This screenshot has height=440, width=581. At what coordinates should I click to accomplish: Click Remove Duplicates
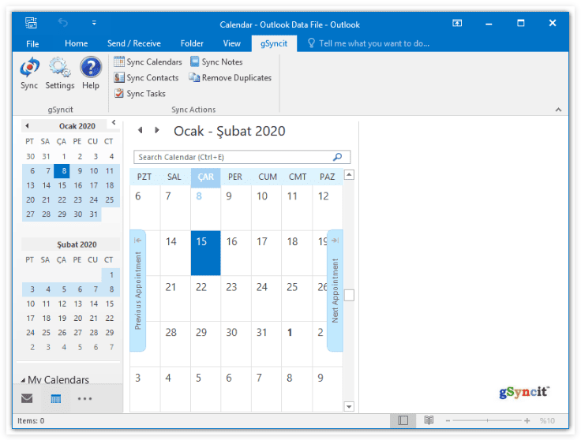(x=230, y=78)
